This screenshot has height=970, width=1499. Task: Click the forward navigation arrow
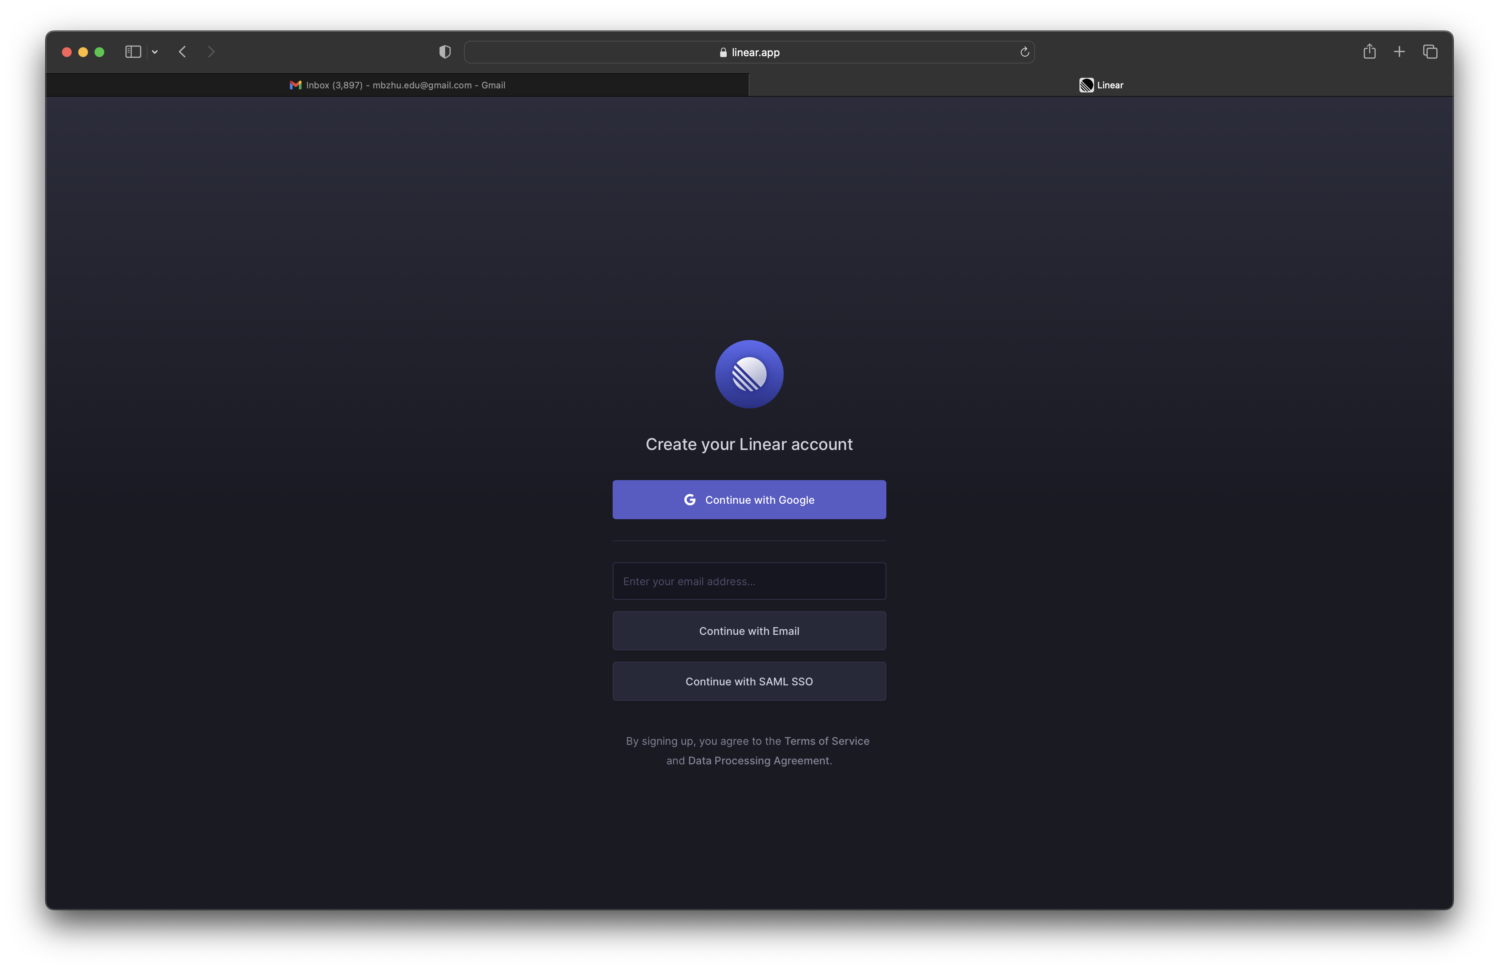click(x=211, y=52)
